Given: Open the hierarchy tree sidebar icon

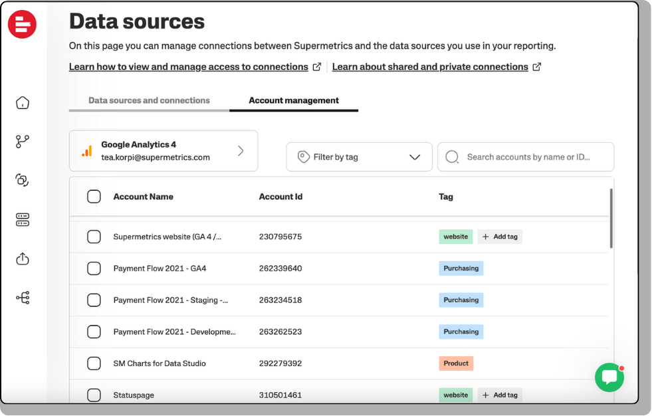Looking at the screenshot, I should click(x=23, y=298).
